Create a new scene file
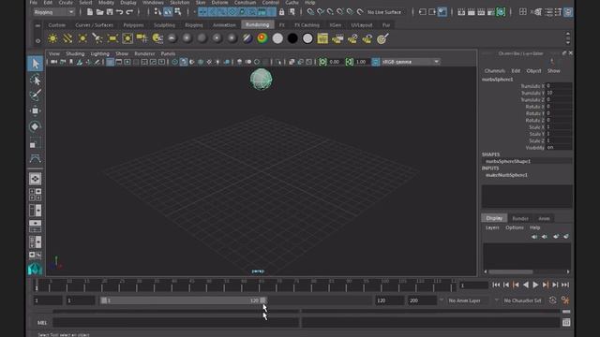This screenshot has height=337, width=600. pos(90,12)
